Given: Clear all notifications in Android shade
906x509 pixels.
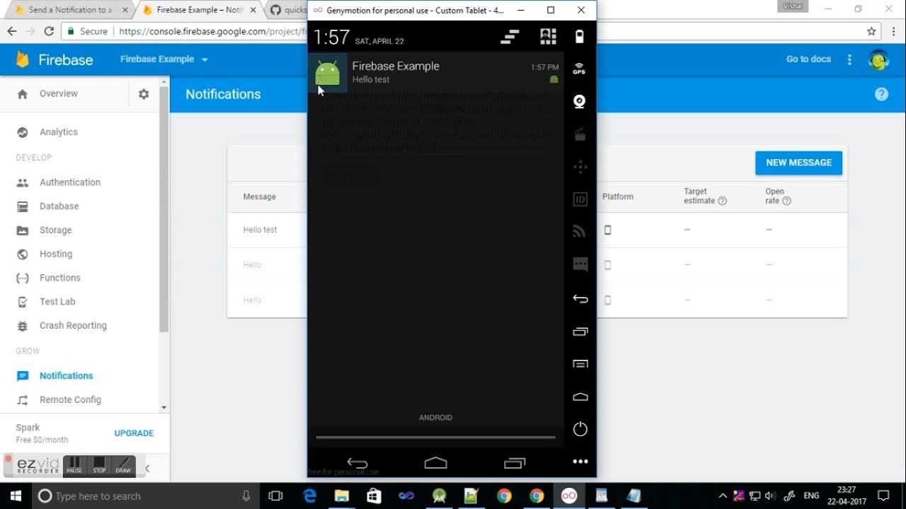Looking at the screenshot, I should [510, 37].
